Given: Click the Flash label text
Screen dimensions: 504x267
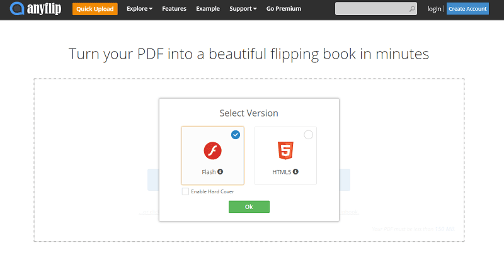Looking at the screenshot, I should (x=209, y=172).
